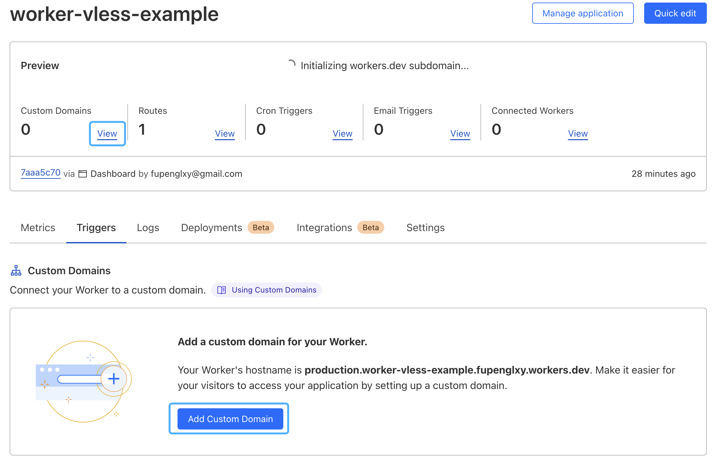The image size is (712, 461).
Task: Select the Triggers tab
Action: [x=96, y=228]
